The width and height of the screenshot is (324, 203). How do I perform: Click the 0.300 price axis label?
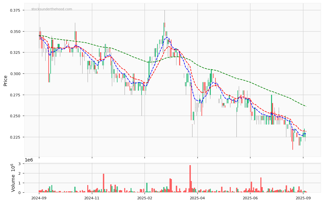[15, 74]
